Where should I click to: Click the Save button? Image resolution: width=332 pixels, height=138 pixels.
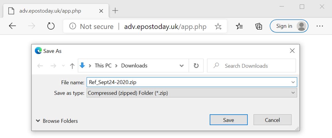(x=229, y=120)
